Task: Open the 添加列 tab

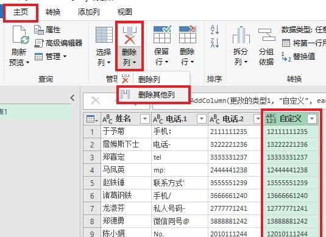Action: (89, 12)
